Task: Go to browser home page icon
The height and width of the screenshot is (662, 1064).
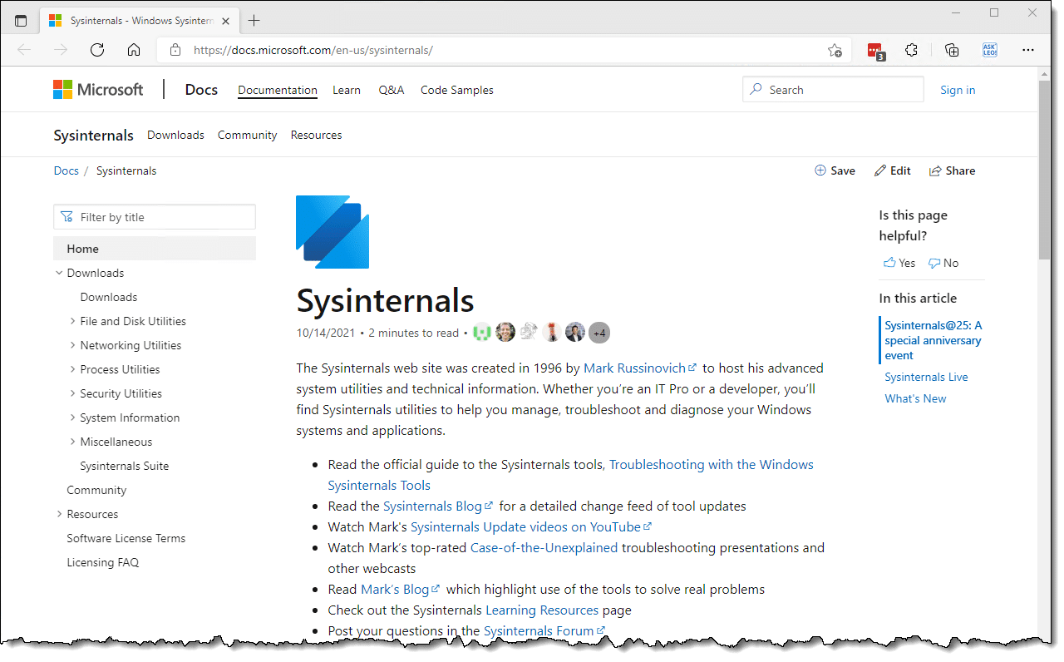Action: coord(134,50)
